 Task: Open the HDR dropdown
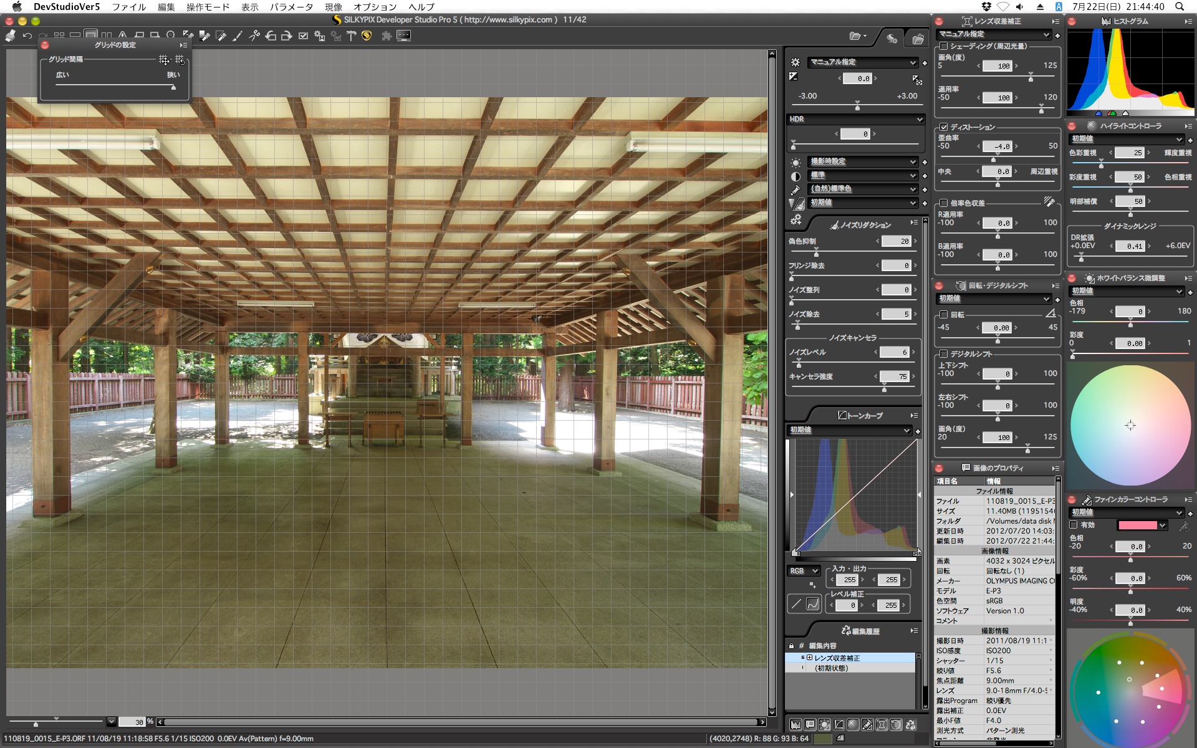point(855,119)
